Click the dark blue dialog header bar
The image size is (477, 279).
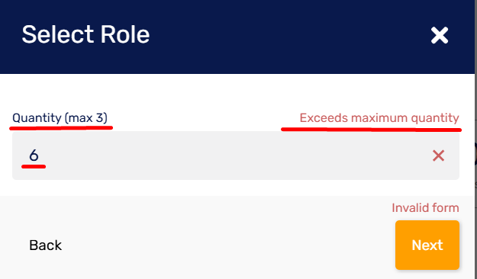pyautogui.click(x=237, y=37)
